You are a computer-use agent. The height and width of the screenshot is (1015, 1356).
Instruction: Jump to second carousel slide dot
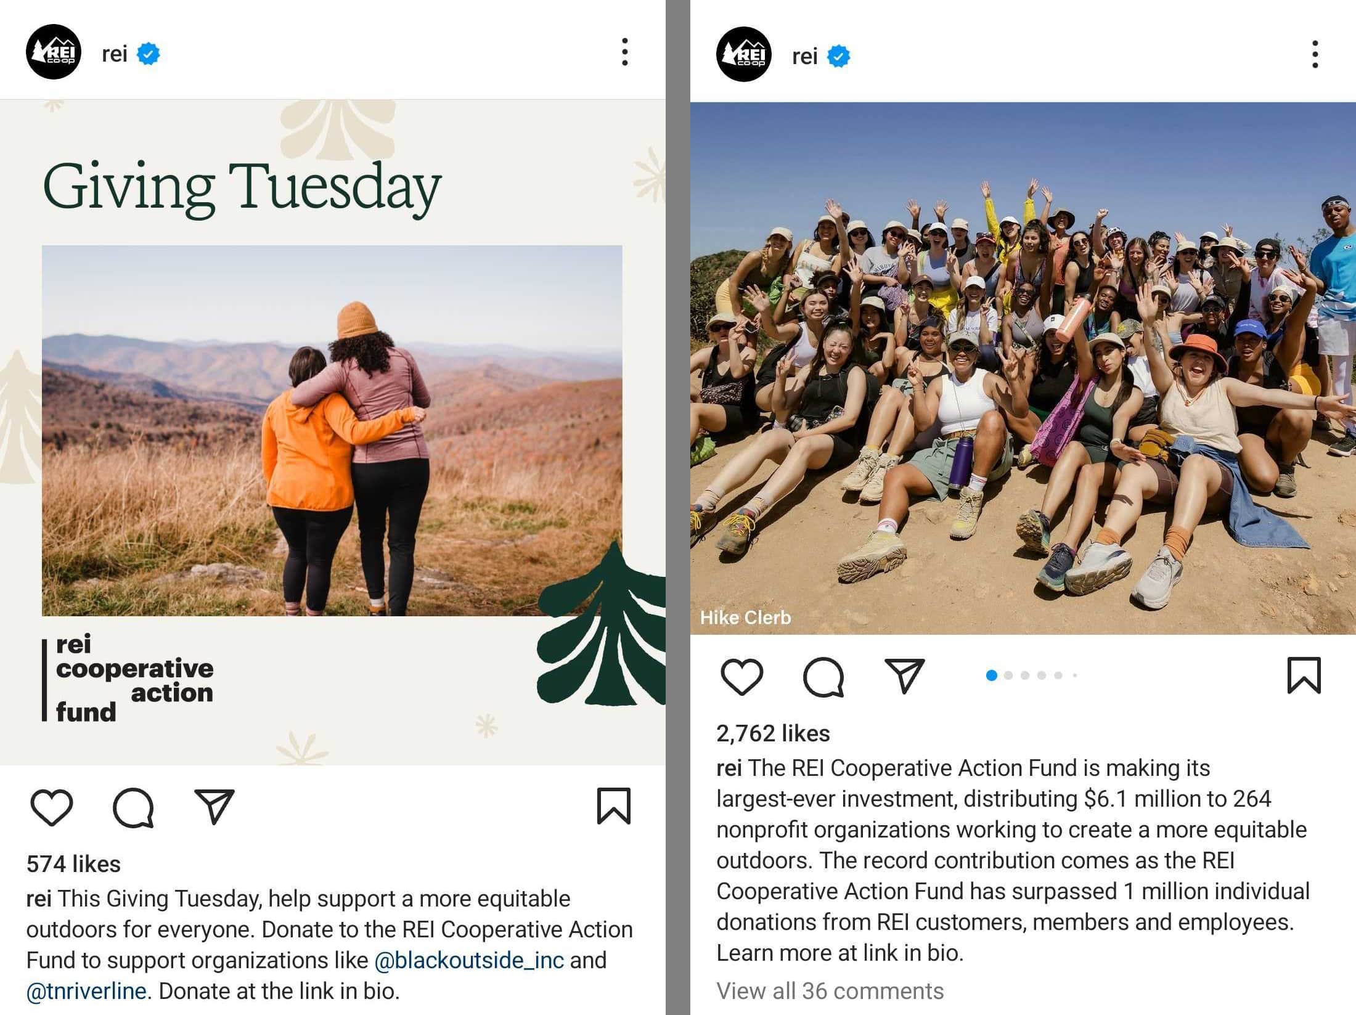pos(1008,675)
